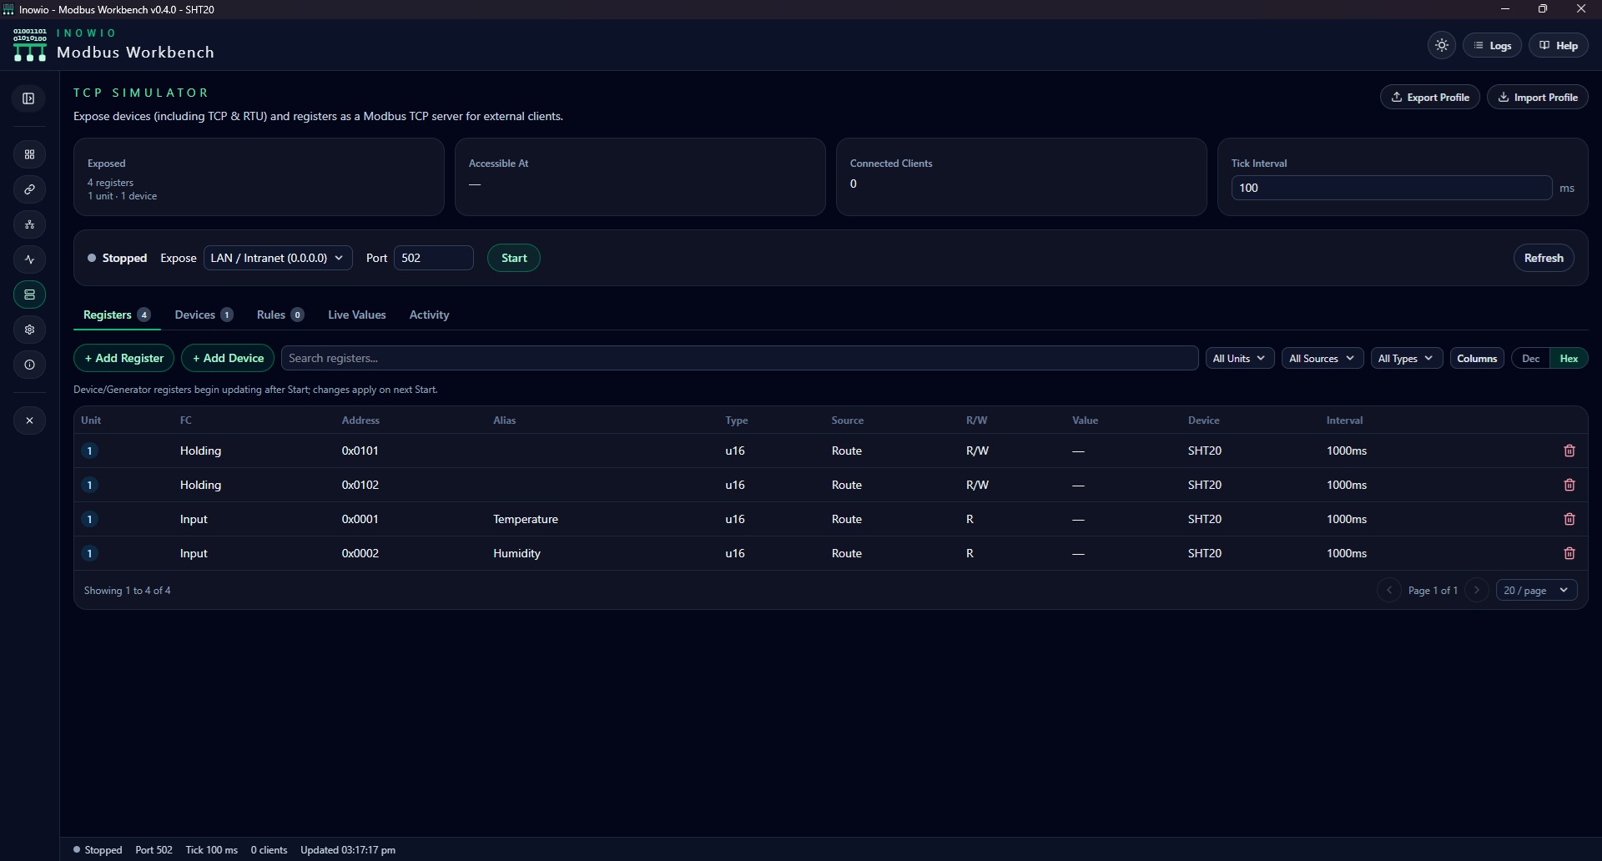Click the Exposed registers summary card
The height and width of the screenshot is (861, 1602).
[259, 177]
